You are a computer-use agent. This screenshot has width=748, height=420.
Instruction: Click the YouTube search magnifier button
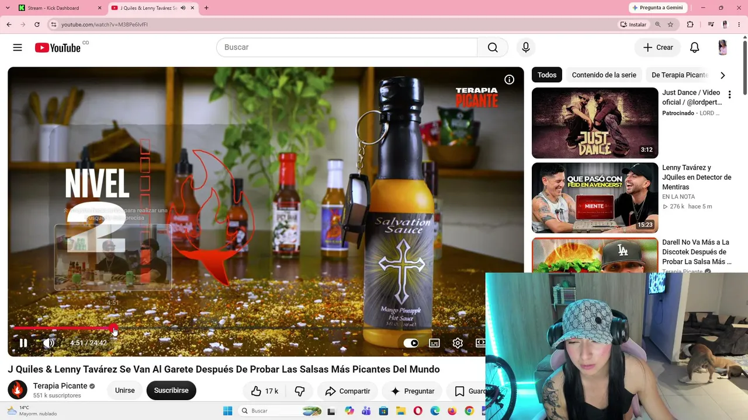493,47
